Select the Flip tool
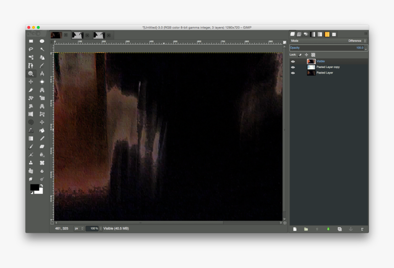Screen dimensions: 394x268 31,114
